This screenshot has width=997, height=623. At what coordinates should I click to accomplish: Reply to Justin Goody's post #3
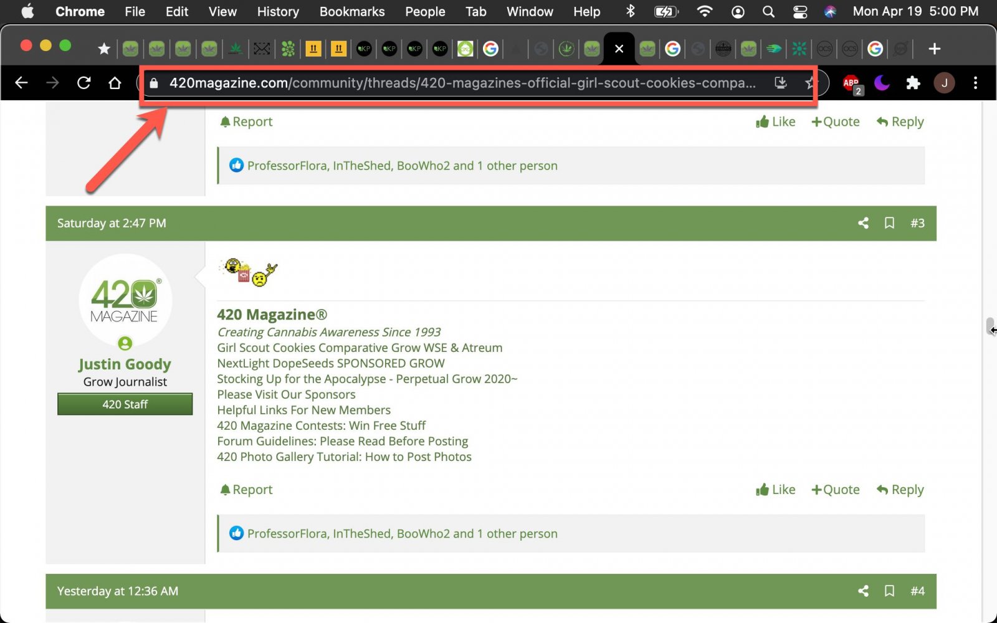point(900,490)
